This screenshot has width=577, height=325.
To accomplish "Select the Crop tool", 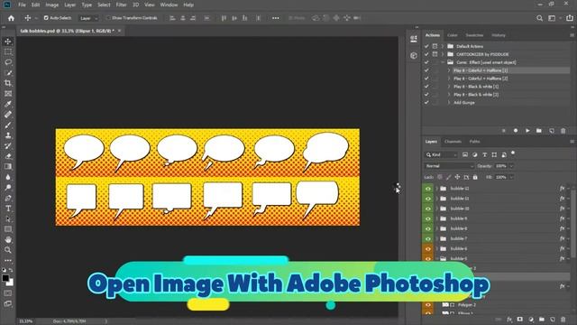I will [8, 83].
